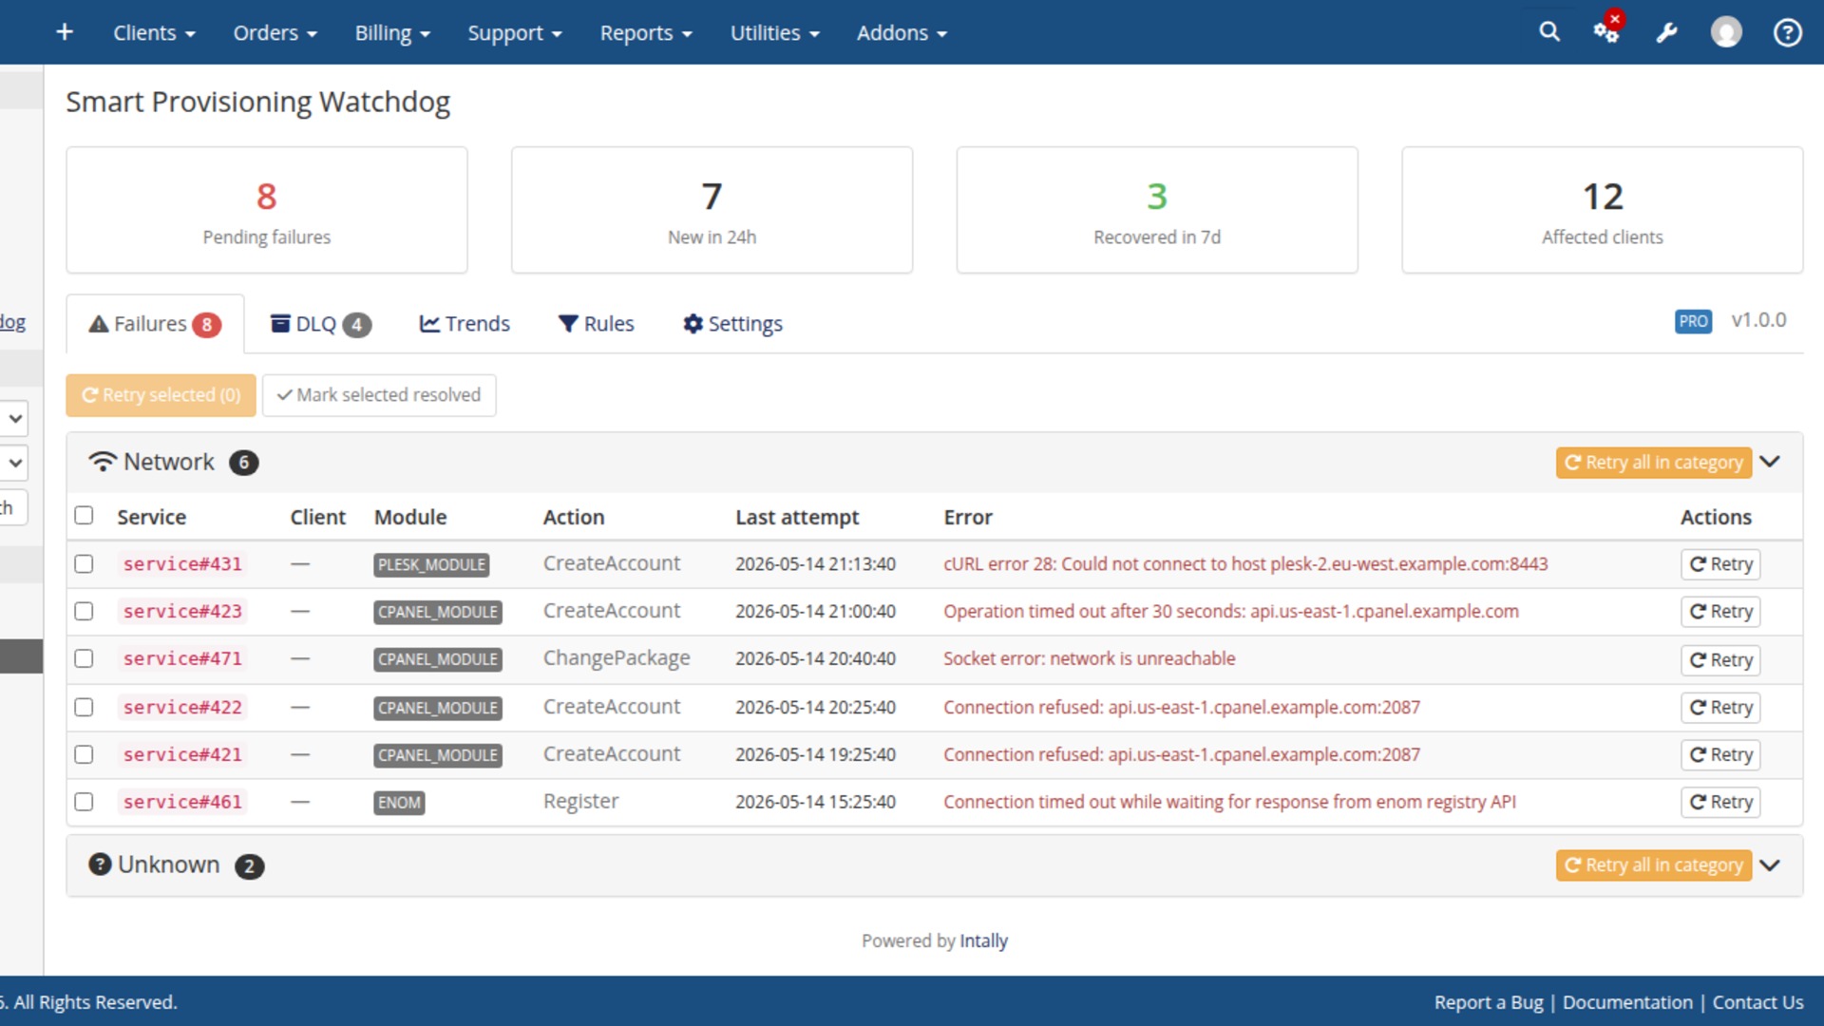Viewport: 1824px width, 1026px height.
Task: Retry all in Unknown category
Action: coord(1653,865)
